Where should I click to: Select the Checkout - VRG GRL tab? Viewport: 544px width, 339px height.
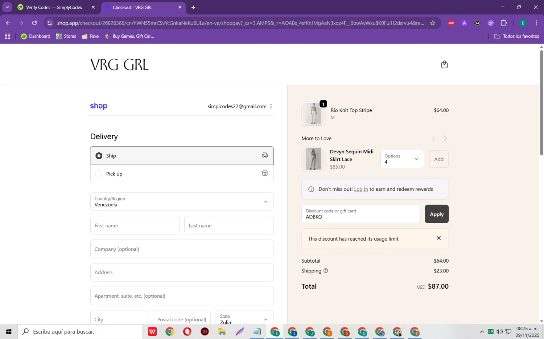click(x=143, y=7)
